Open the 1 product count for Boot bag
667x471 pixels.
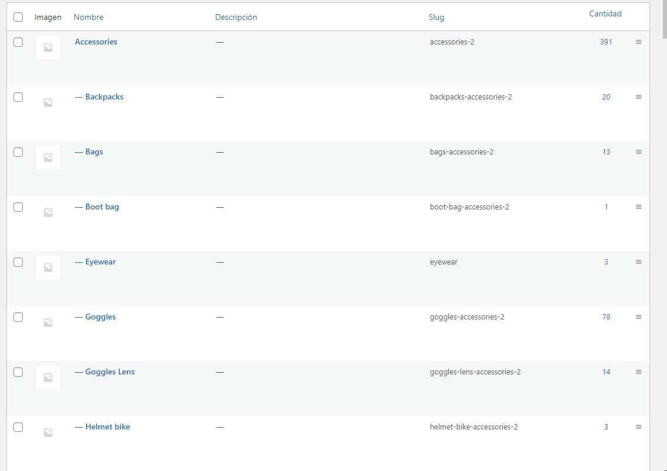click(606, 207)
